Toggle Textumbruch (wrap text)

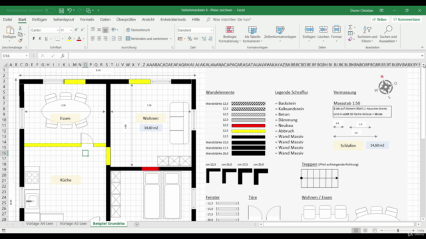[x=138, y=30]
